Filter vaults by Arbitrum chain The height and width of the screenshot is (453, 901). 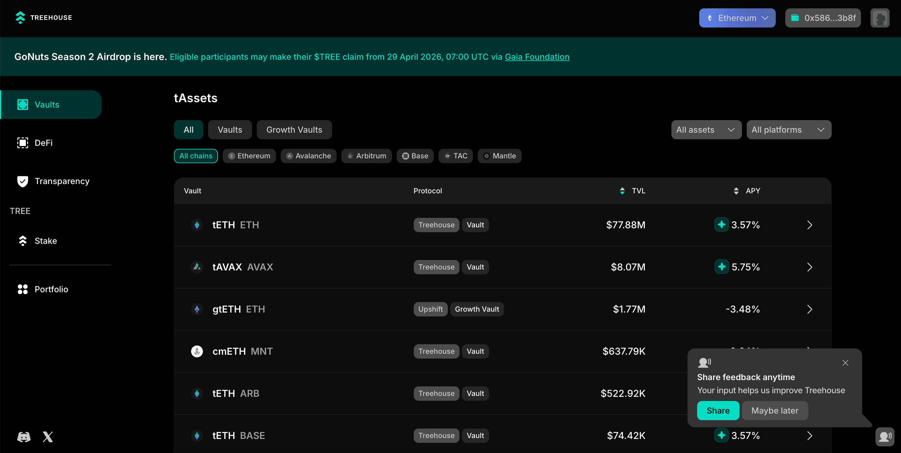coord(366,156)
